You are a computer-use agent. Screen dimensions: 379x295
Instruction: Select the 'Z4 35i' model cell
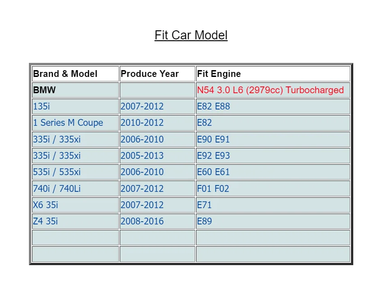click(45, 221)
